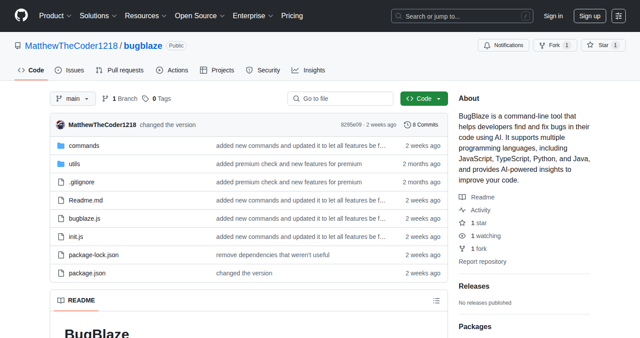This screenshot has height=338, width=640.
Task: Click the file icon beside package-lock.json
Action: [61, 255]
